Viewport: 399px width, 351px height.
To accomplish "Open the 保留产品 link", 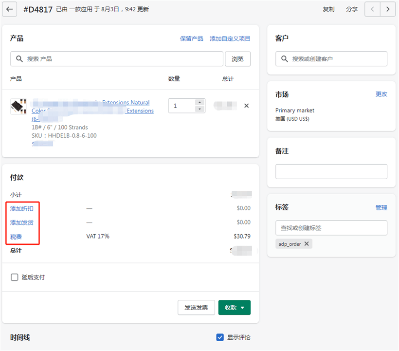I will click(x=192, y=38).
